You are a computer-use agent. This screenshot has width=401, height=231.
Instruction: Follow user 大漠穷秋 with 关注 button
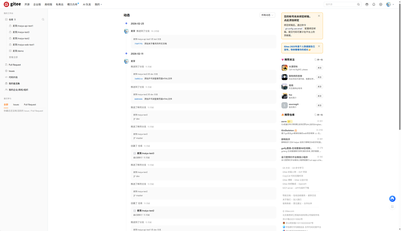[x=319, y=68]
